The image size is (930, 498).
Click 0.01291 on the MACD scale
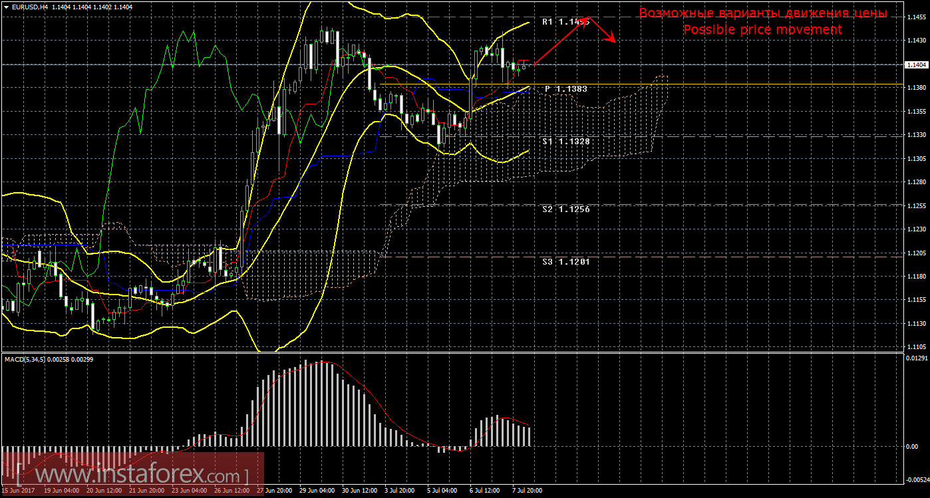coord(917,359)
